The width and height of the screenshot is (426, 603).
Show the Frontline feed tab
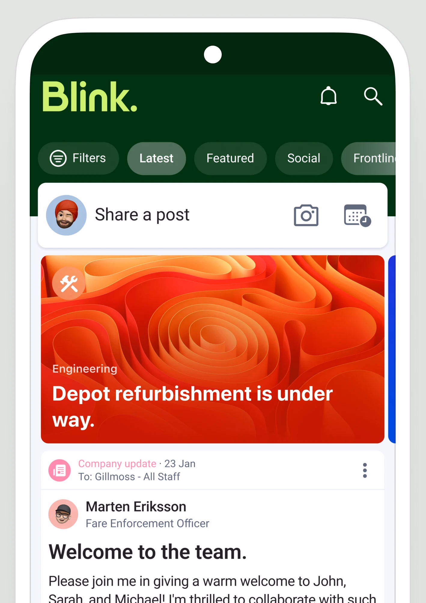tap(369, 158)
